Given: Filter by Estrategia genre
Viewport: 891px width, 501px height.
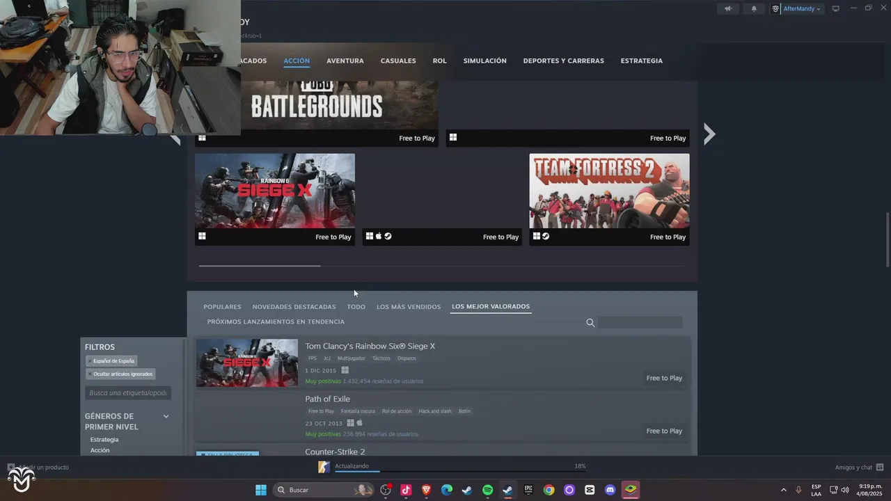Looking at the screenshot, I should [104, 440].
